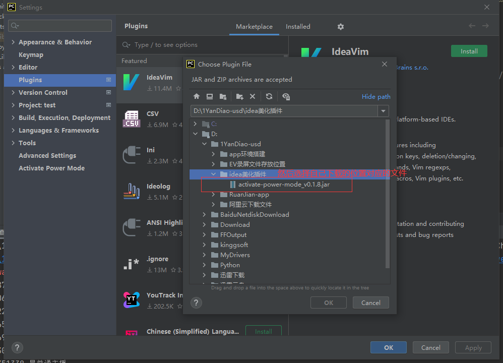Click the IdeaVim plugin logo in list
The width and height of the screenshot is (503, 363).
click(132, 82)
